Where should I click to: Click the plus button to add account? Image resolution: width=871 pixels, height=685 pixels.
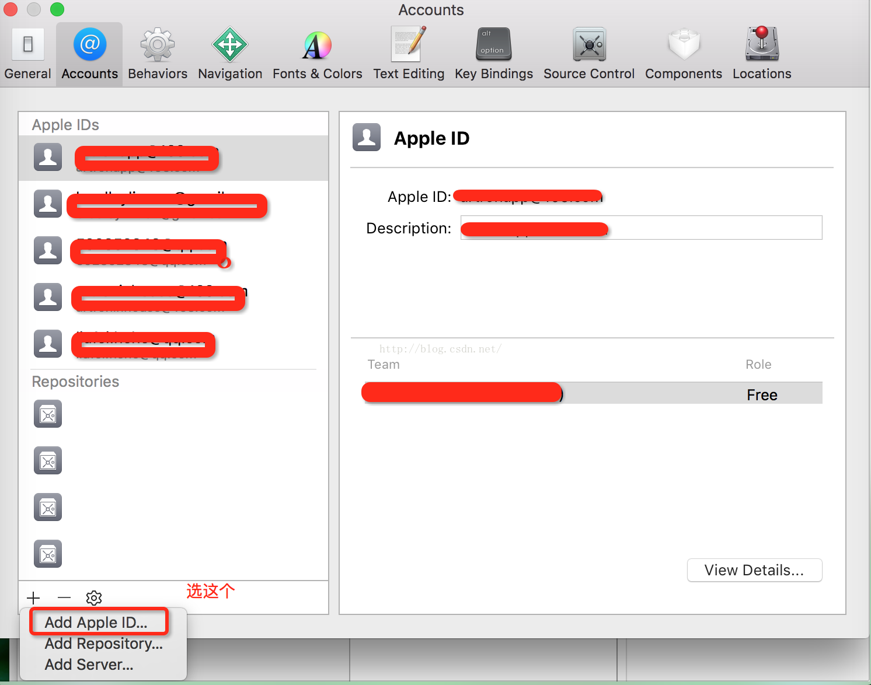pyautogui.click(x=33, y=598)
